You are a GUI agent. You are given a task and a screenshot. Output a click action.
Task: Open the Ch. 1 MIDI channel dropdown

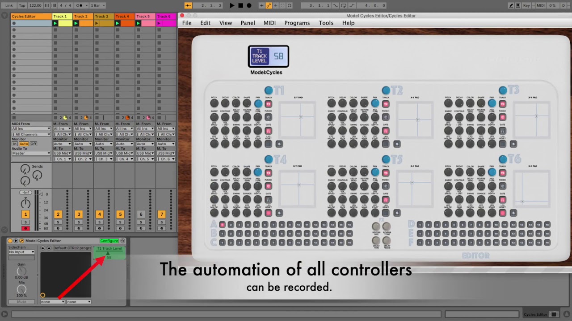[x=62, y=159]
